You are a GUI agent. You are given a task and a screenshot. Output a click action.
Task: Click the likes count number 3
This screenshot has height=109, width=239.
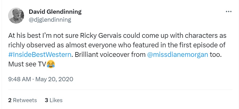point(46,100)
